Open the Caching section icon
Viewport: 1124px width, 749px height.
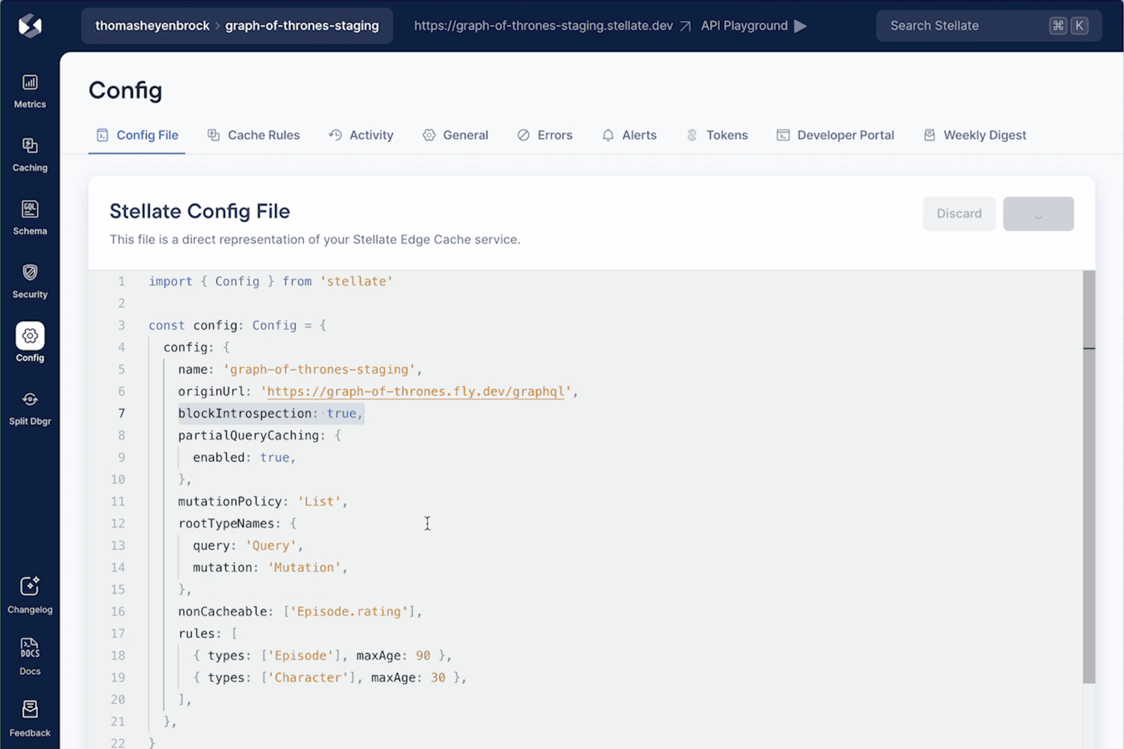coord(30,146)
